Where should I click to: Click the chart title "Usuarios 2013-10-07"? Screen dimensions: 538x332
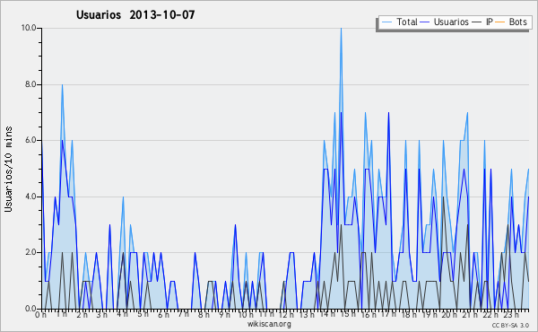[x=135, y=14]
